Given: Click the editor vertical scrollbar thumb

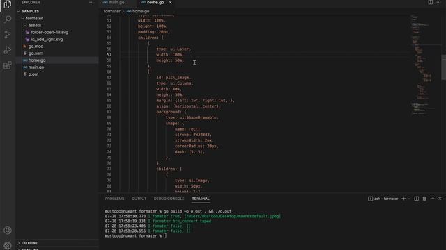Looking at the screenshot, I should [443, 67].
